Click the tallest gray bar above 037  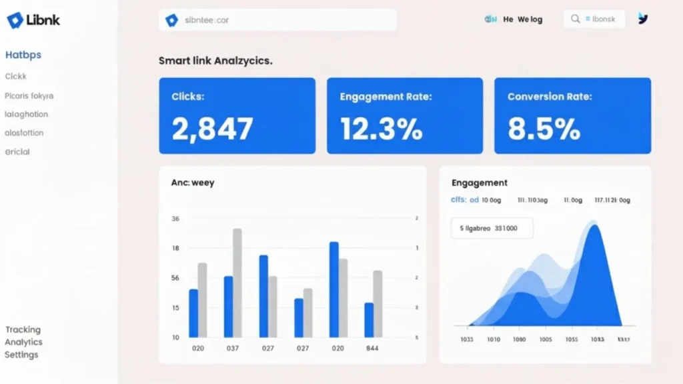coord(237,283)
